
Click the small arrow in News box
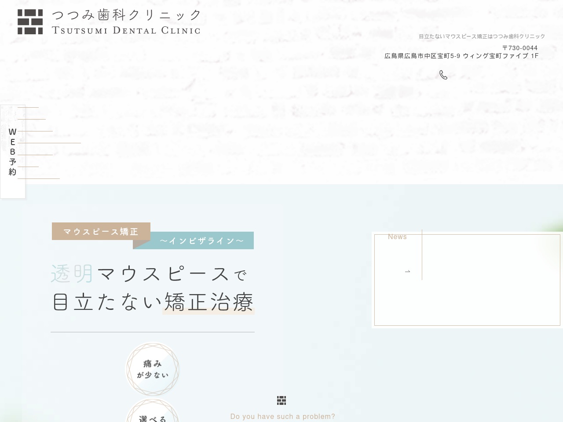(407, 271)
